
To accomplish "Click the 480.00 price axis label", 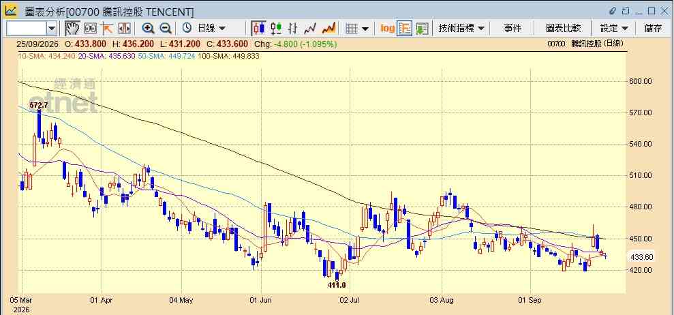I will (642, 207).
